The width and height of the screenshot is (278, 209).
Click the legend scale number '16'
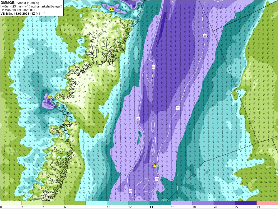[173, 207]
